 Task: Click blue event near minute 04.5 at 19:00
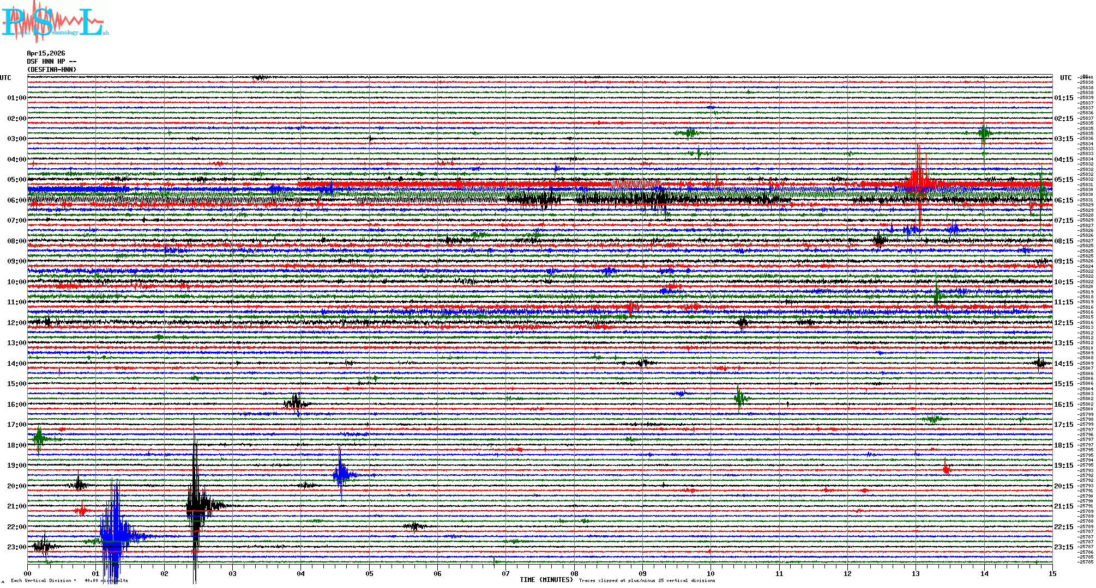tap(341, 474)
